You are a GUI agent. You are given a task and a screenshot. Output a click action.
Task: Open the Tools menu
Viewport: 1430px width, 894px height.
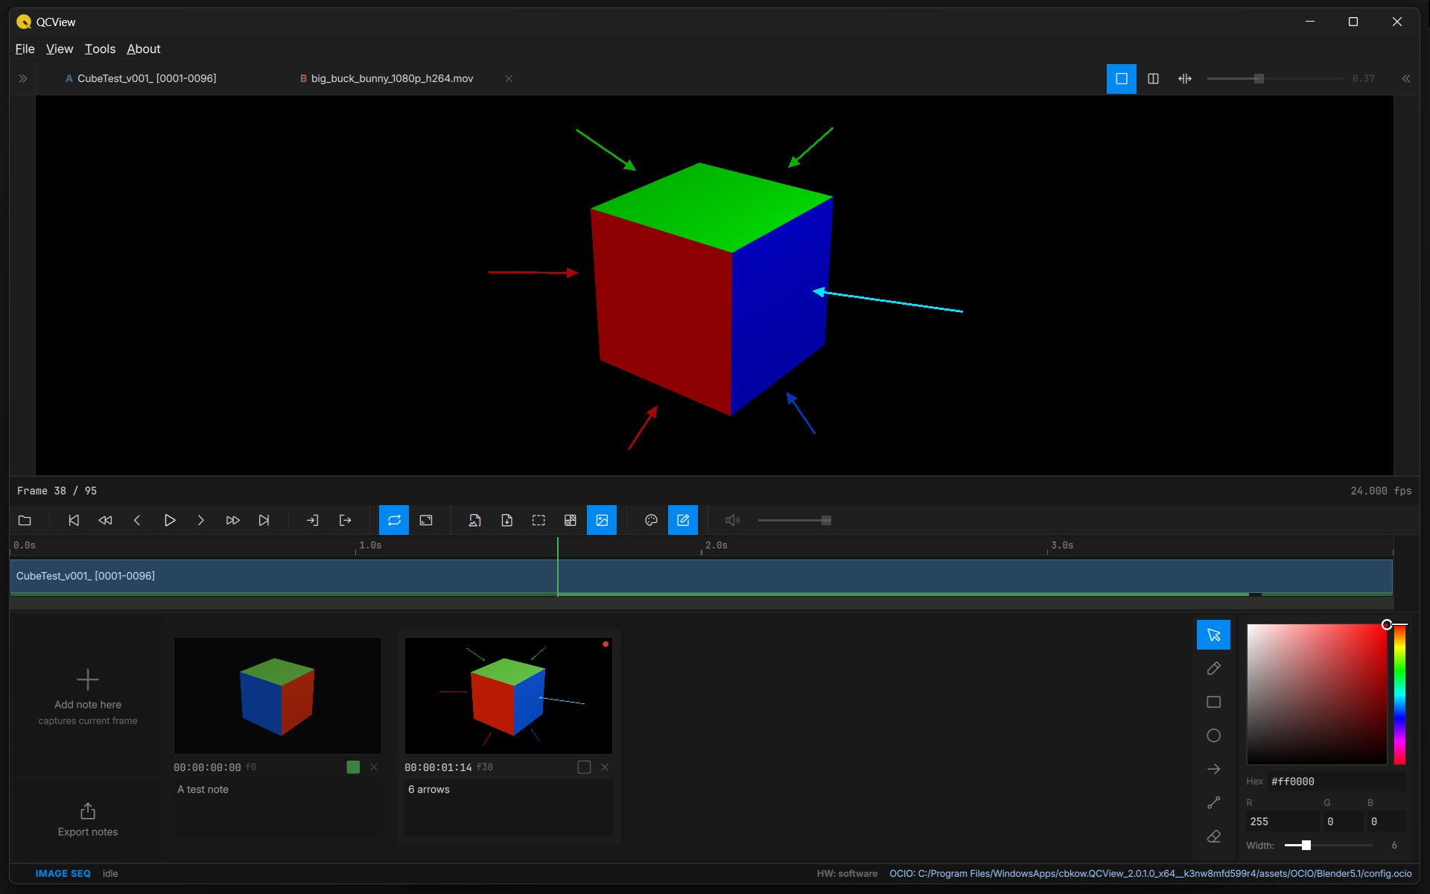point(100,48)
